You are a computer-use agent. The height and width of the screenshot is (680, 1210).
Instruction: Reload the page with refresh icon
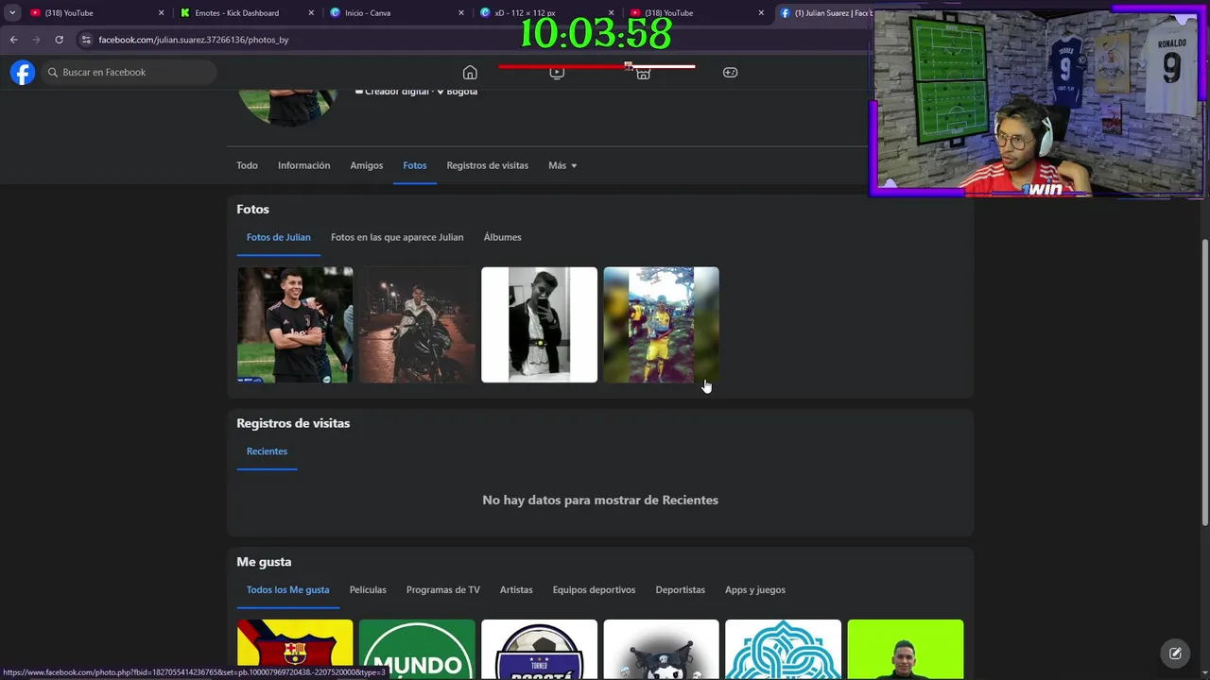point(59,40)
